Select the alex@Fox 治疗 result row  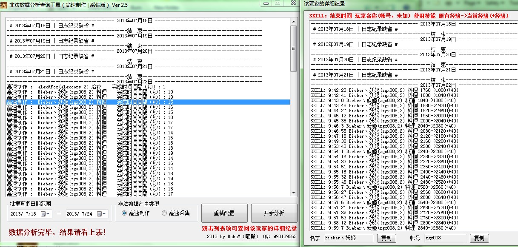click(85, 87)
